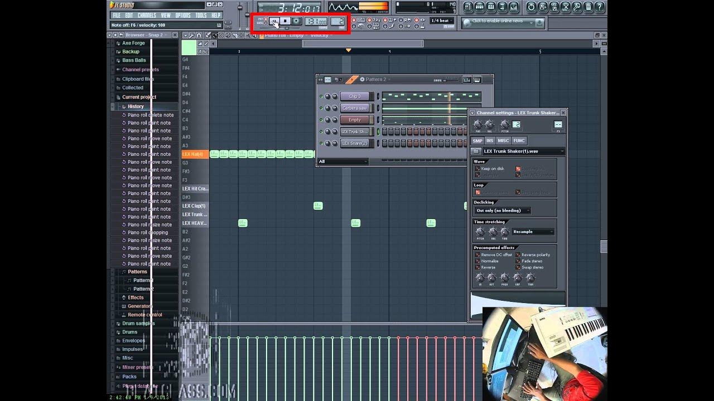714x401 pixels.
Task: Click the undo icon in top toolbar
Action: click(530, 7)
